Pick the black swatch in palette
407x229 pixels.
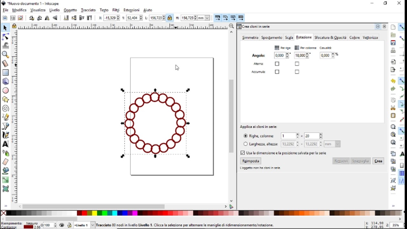pos(9,213)
